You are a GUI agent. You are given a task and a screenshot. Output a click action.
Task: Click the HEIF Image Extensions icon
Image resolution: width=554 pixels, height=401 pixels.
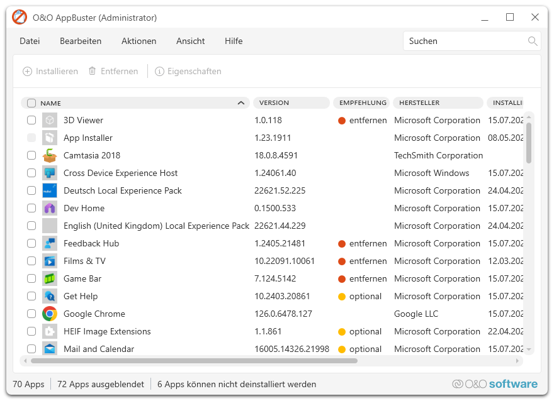click(50, 331)
